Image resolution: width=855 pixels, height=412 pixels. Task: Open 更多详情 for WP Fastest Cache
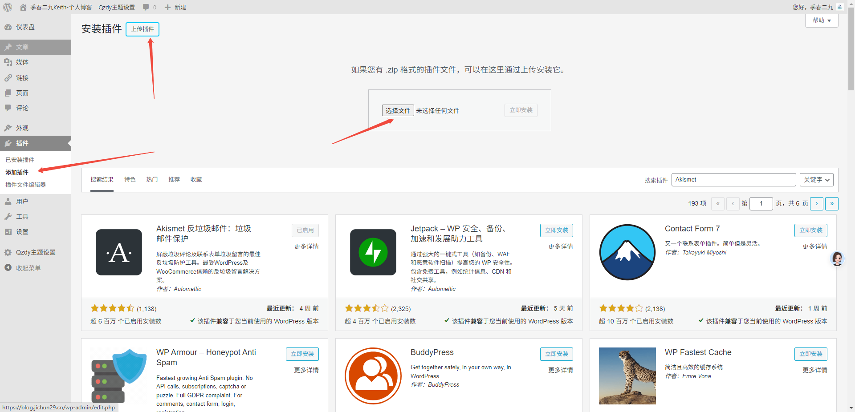[815, 370]
